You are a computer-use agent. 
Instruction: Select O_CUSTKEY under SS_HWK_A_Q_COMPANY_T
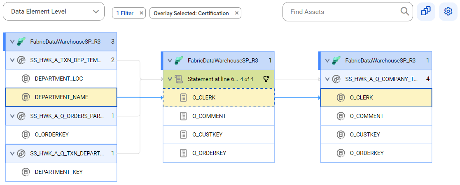tap(376, 135)
